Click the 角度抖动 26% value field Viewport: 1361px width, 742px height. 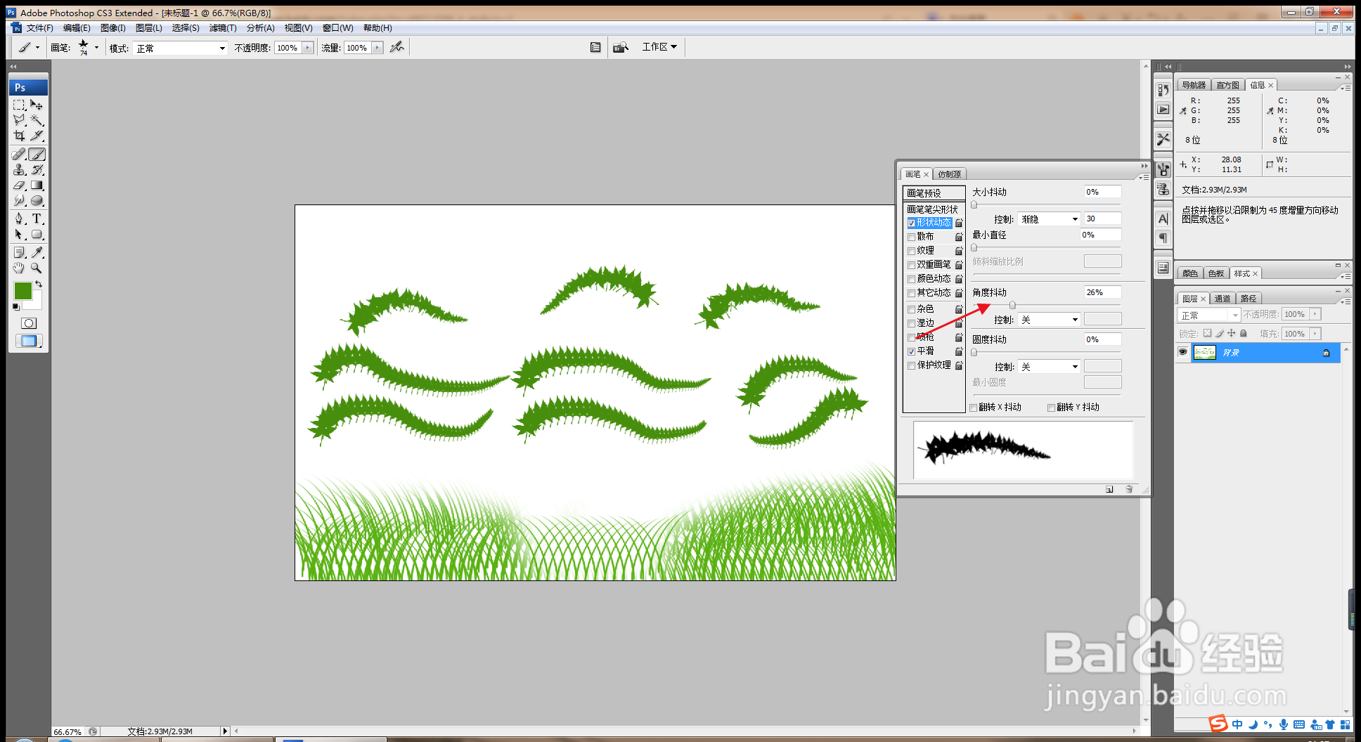click(1102, 292)
